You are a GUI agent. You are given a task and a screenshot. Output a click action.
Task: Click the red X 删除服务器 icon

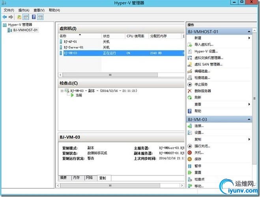[x=190, y=91]
